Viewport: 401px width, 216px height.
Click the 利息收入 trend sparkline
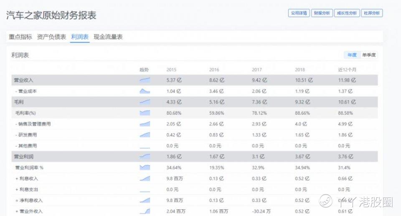[x=145, y=178]
